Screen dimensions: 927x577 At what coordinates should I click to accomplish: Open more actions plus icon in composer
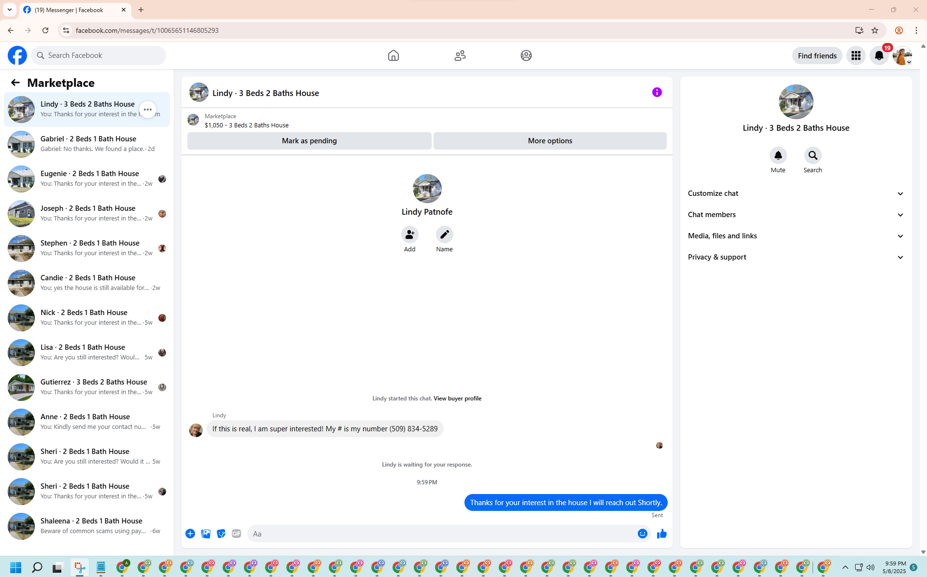(x=190, y=534)
